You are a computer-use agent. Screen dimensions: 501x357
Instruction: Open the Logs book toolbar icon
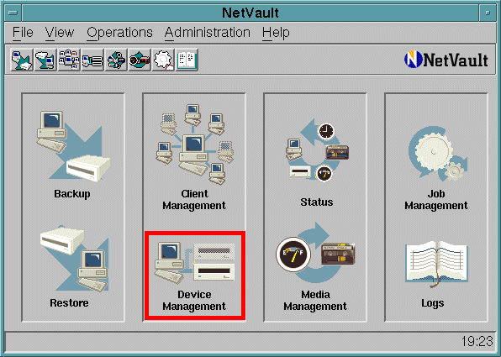coord(187,60)
